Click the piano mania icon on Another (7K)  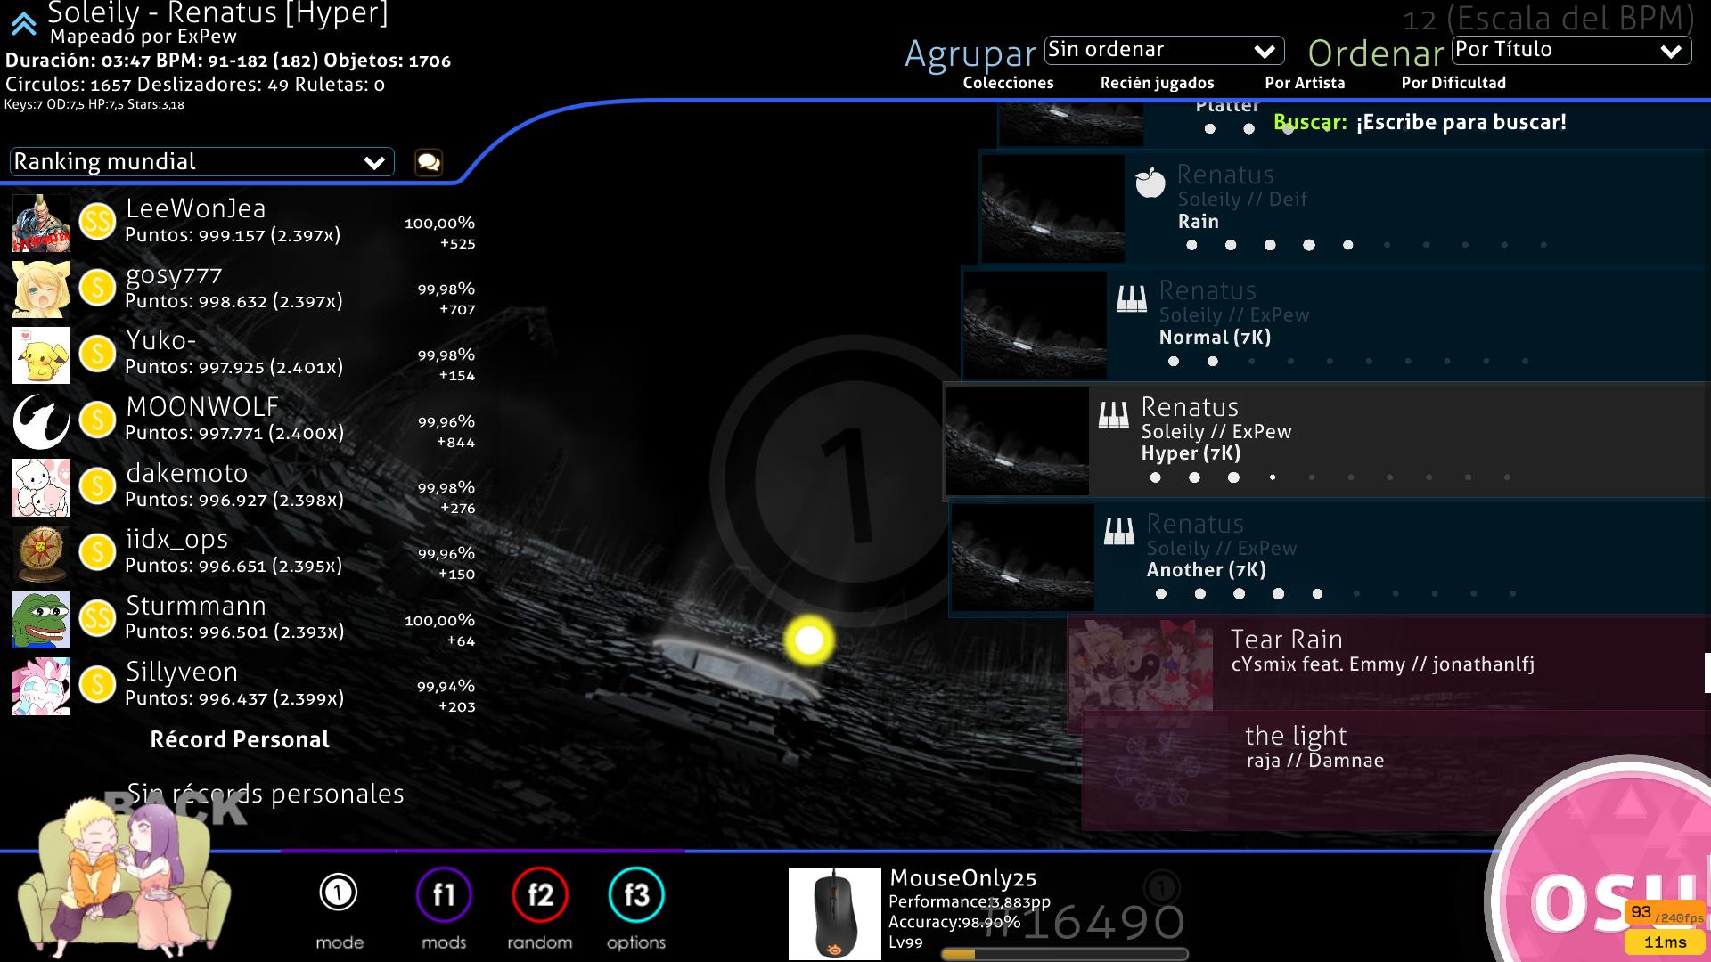[1119, 532]
